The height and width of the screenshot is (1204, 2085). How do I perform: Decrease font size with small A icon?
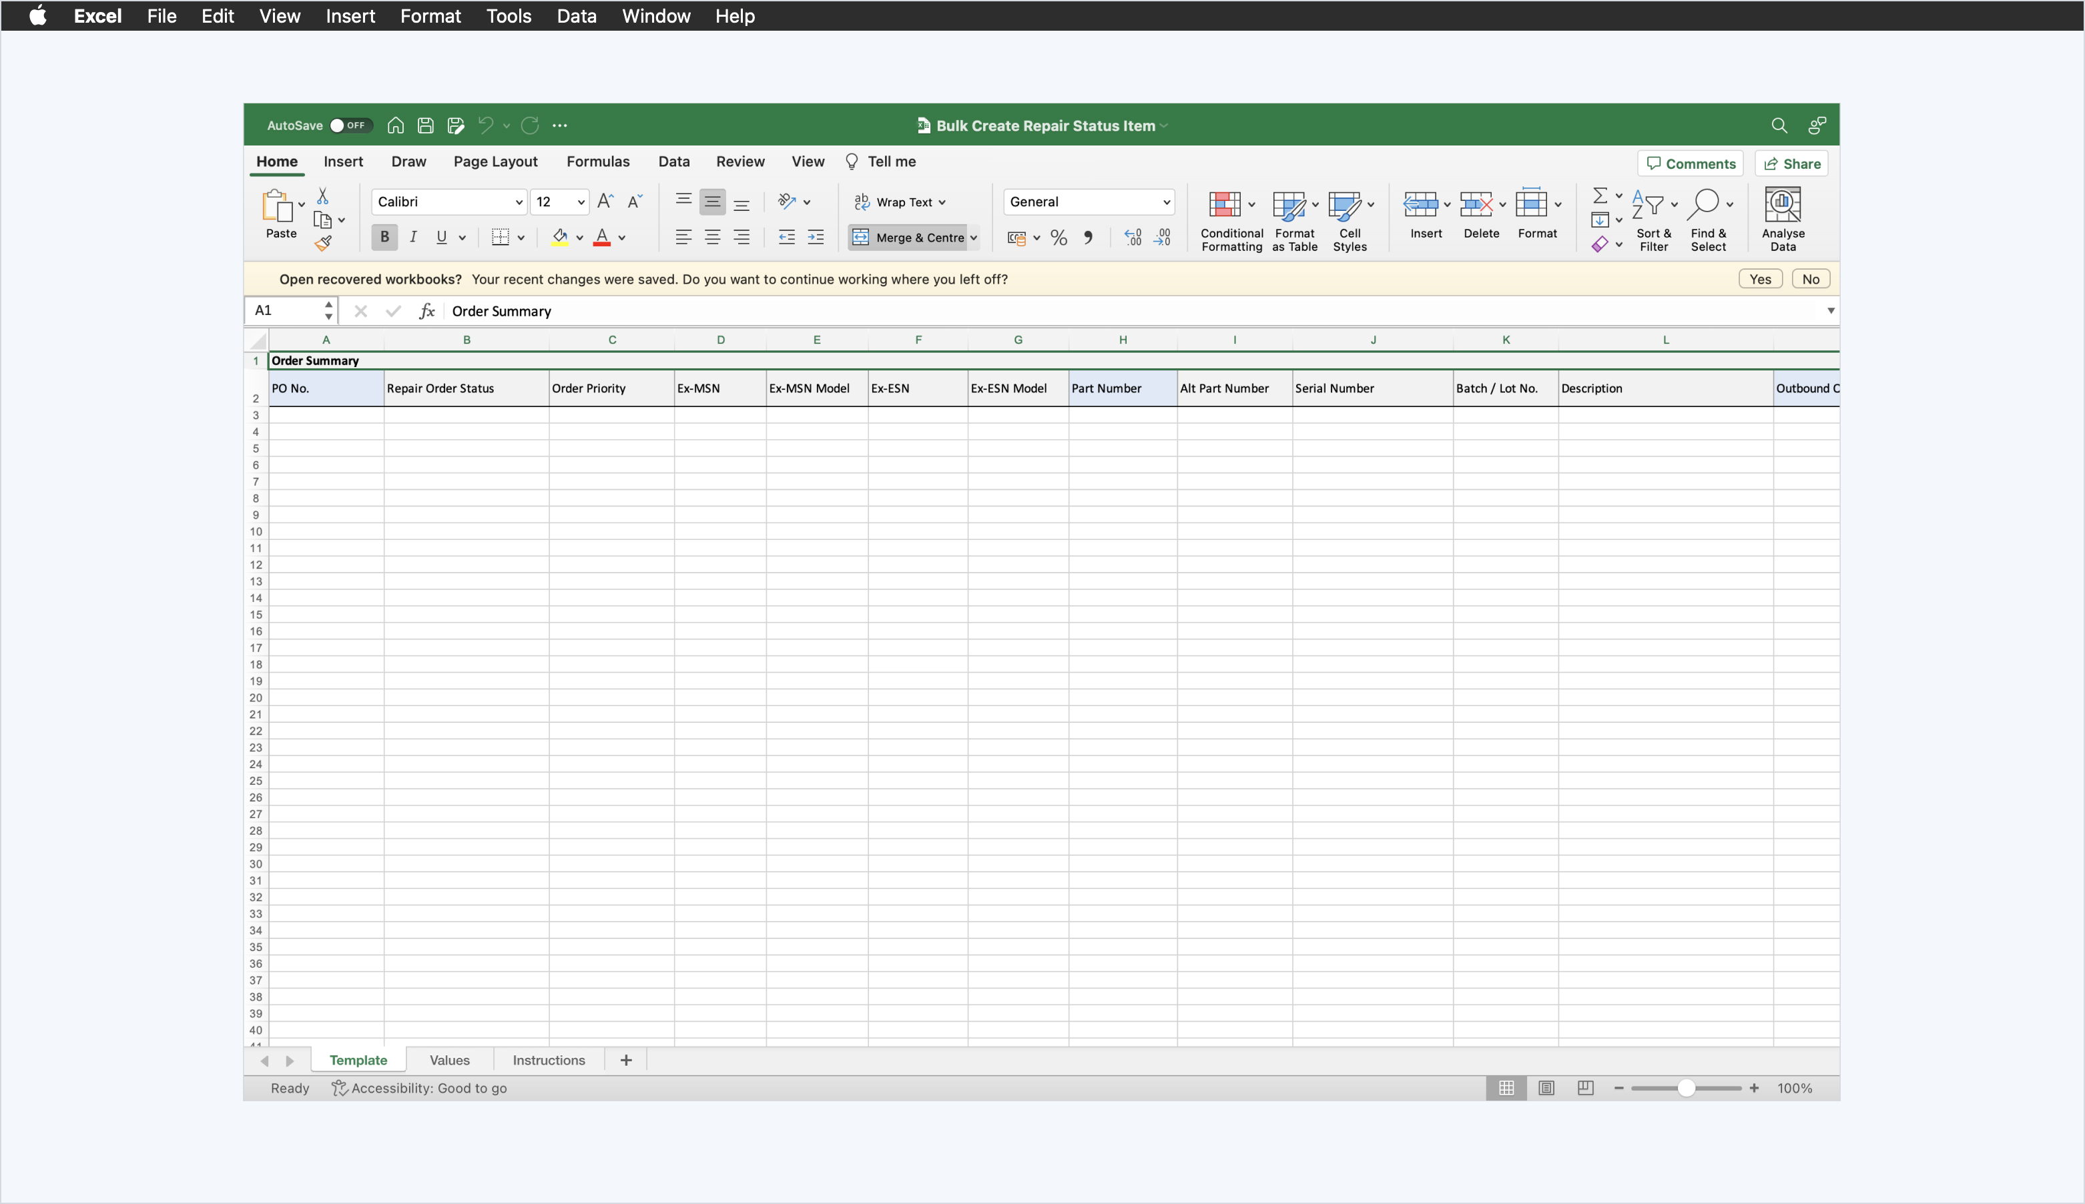(x=635, y=202)
